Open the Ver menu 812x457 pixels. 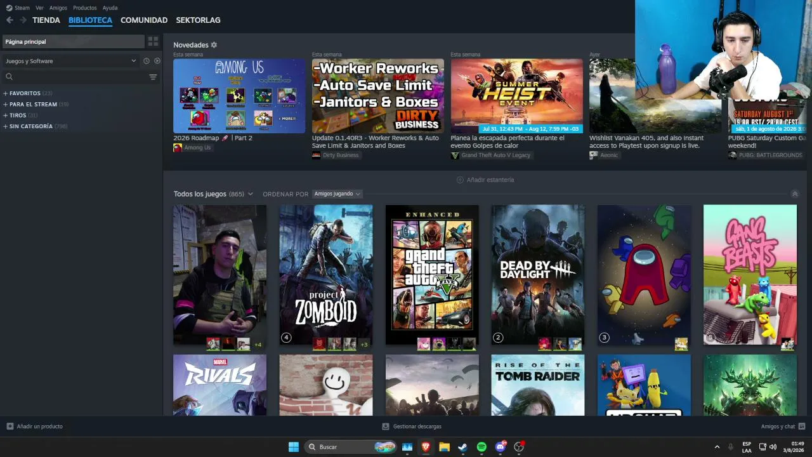point(39,8)
